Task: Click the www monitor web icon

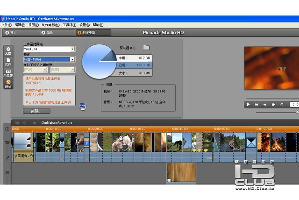Action: tap(83, 107)
